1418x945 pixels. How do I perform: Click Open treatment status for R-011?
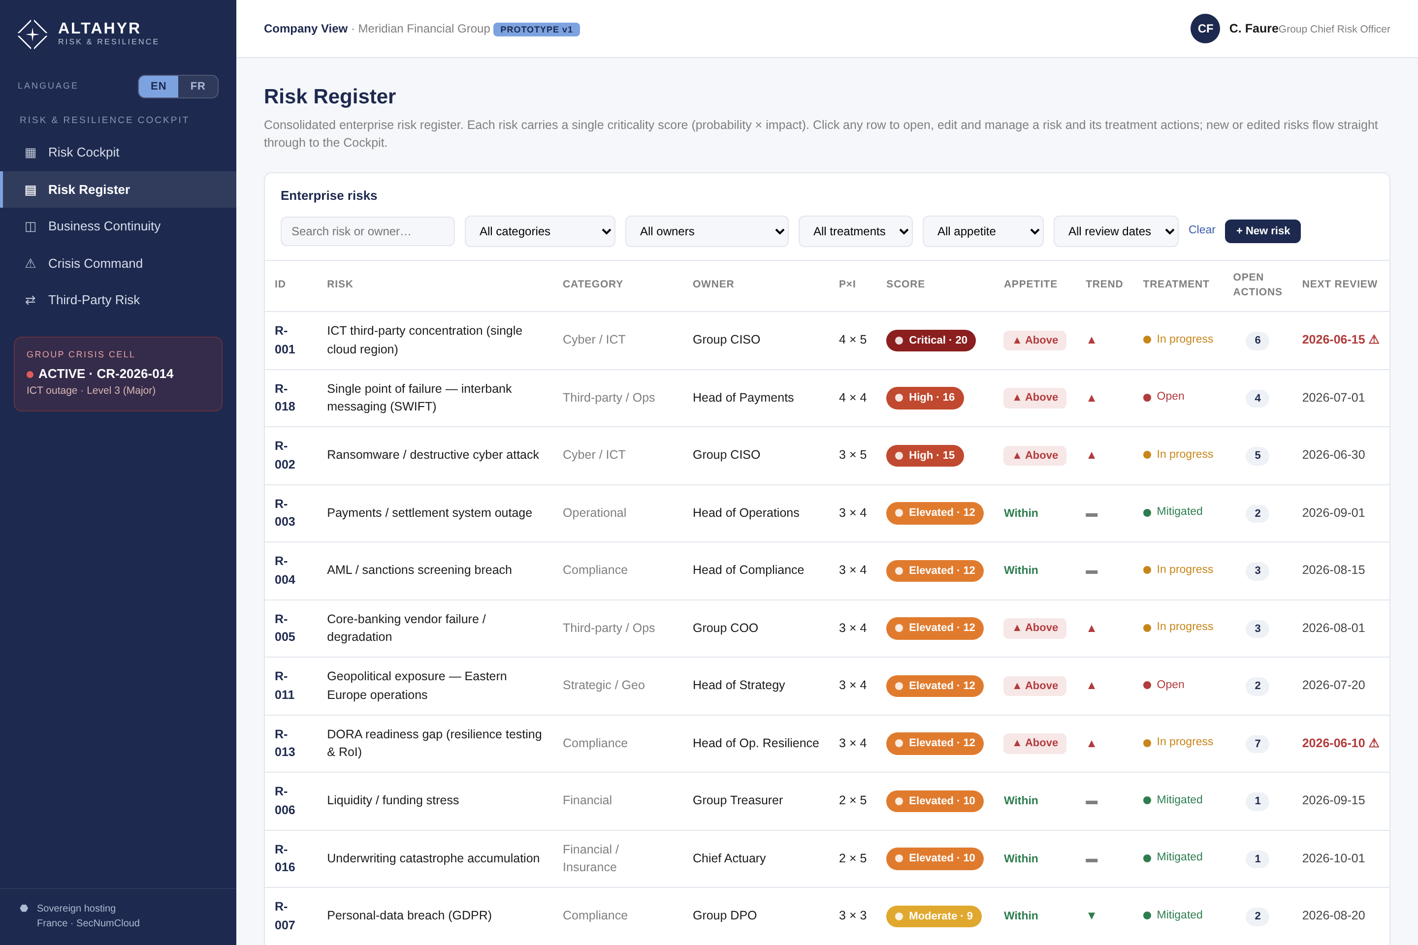1163,685
